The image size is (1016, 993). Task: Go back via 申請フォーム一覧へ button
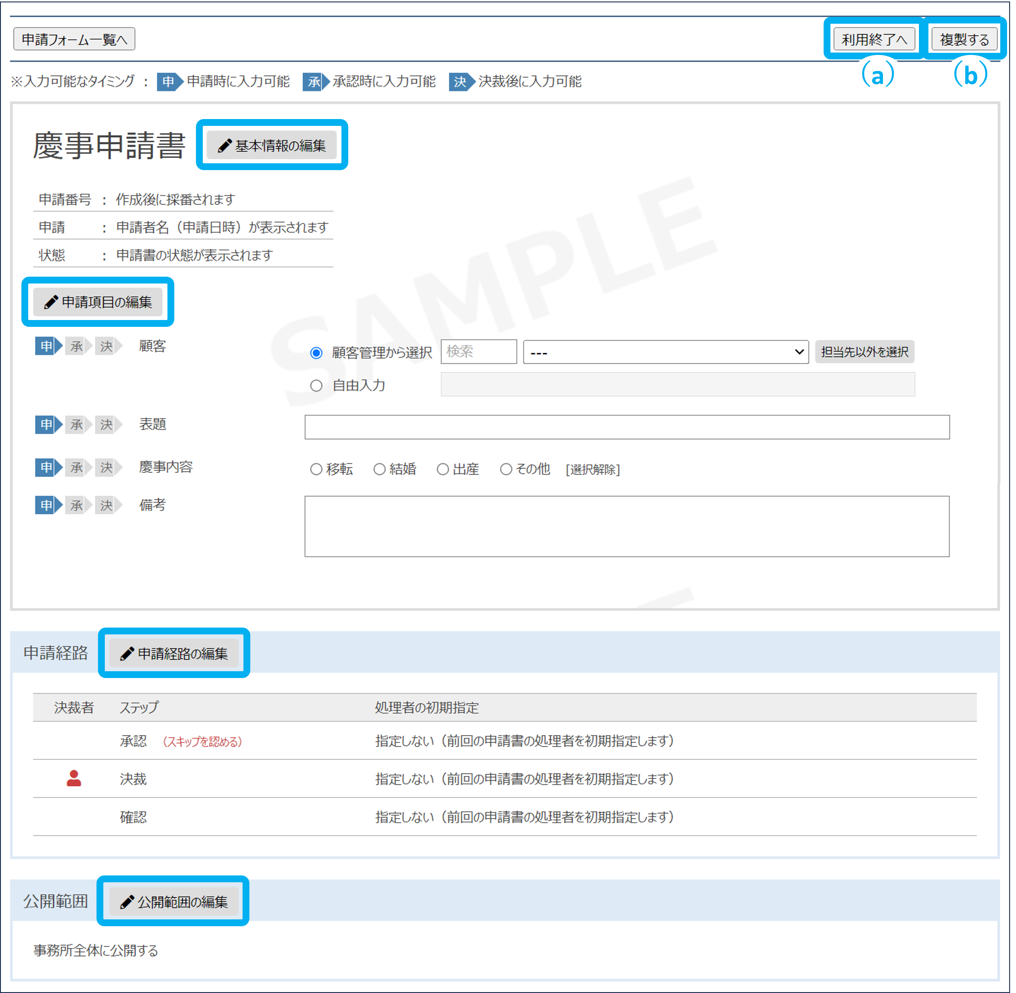[74, 40]
